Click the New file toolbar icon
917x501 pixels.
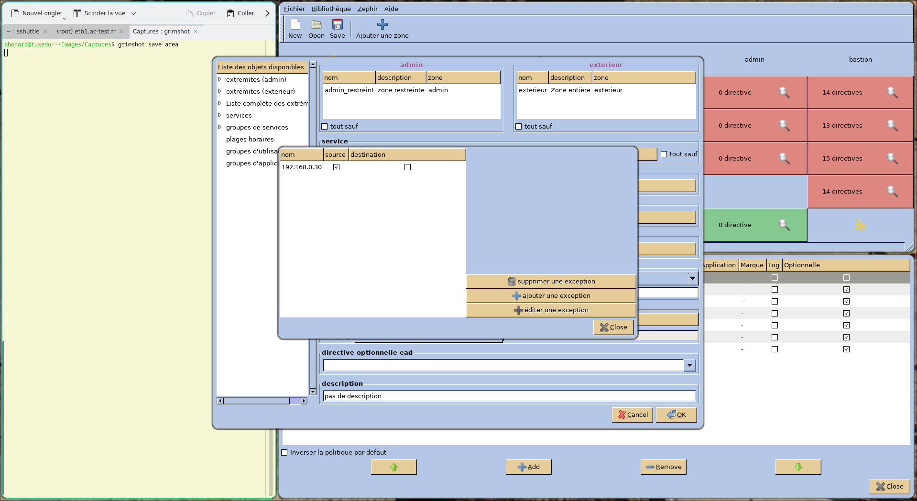(x=295, y=25)
